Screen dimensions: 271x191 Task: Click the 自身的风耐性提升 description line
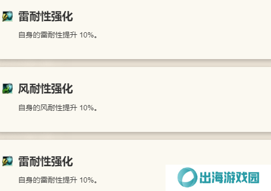coord(58,108)
